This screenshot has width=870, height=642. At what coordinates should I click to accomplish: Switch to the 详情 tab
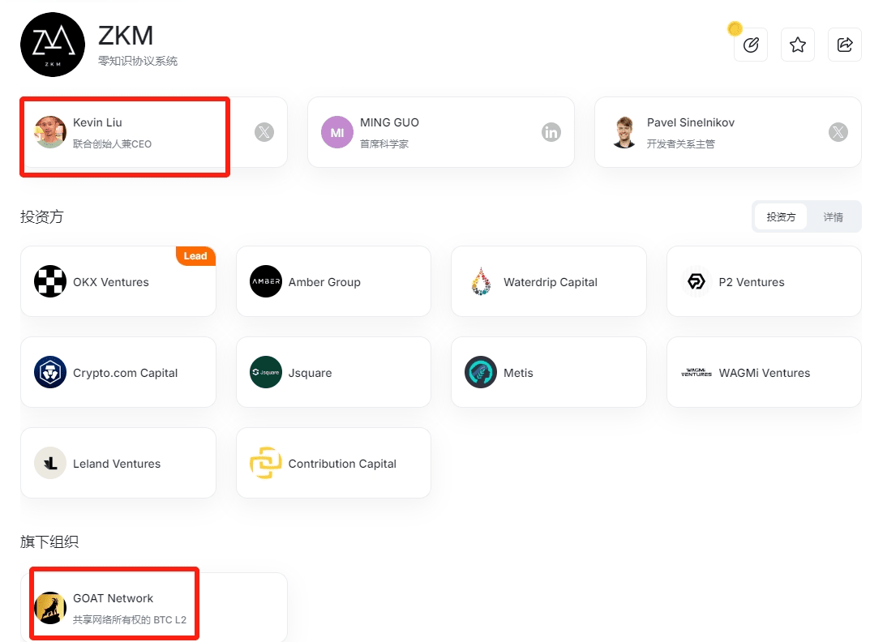(x=833, y=217)
